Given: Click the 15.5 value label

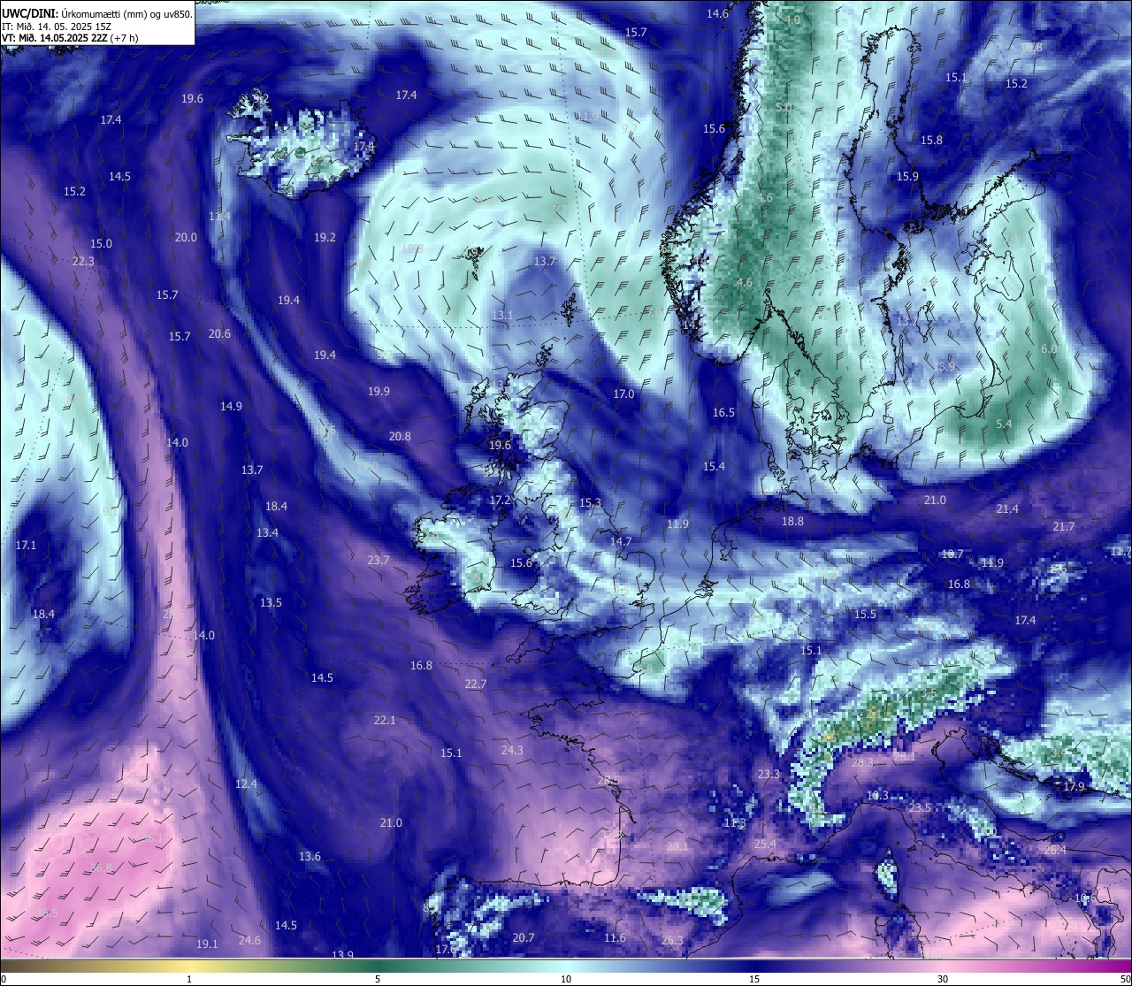Looking at the screenshot, I should pyautogui.click(x=865, y=614).
